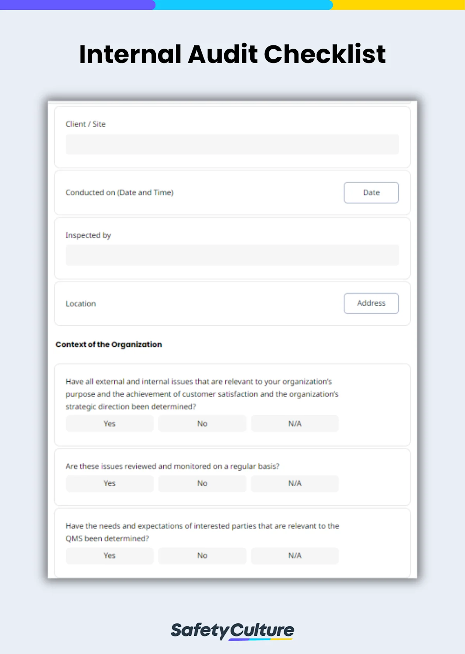Viewport: 465px width, 654px height.
Task: Click the Context of the Organization heading
Action: 109,344
